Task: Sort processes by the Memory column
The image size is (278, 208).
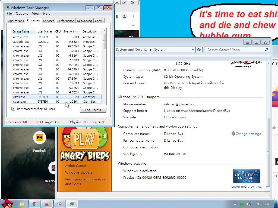Action: 72,31
